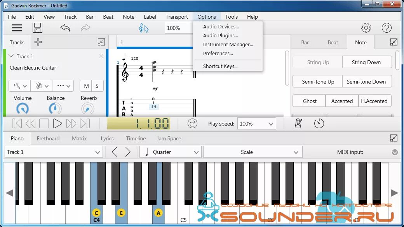The width and height of the screenshot is (404, 227).
Task: Switch to the Jam Space tab
Action: [x=169, y=138]
